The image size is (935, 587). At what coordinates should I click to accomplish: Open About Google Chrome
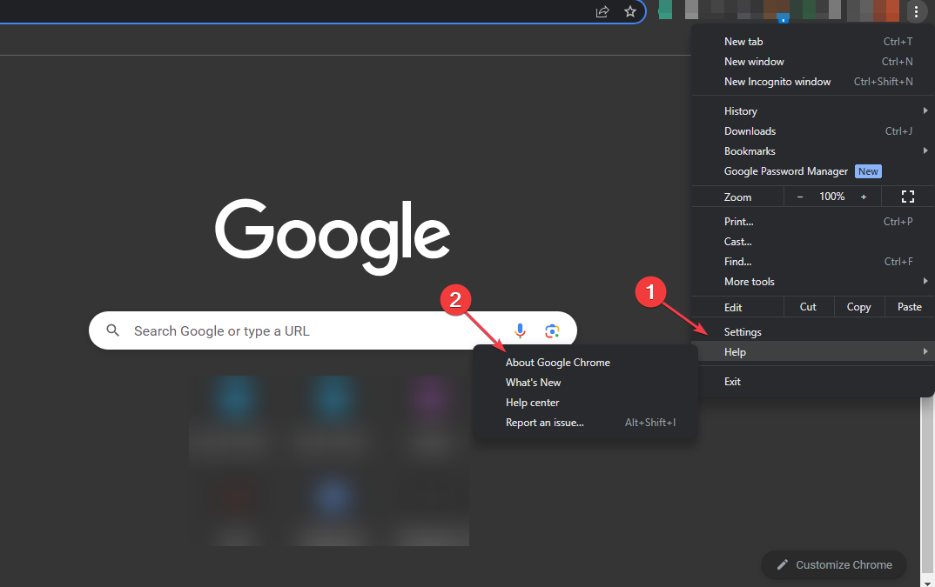click(586, 363)
